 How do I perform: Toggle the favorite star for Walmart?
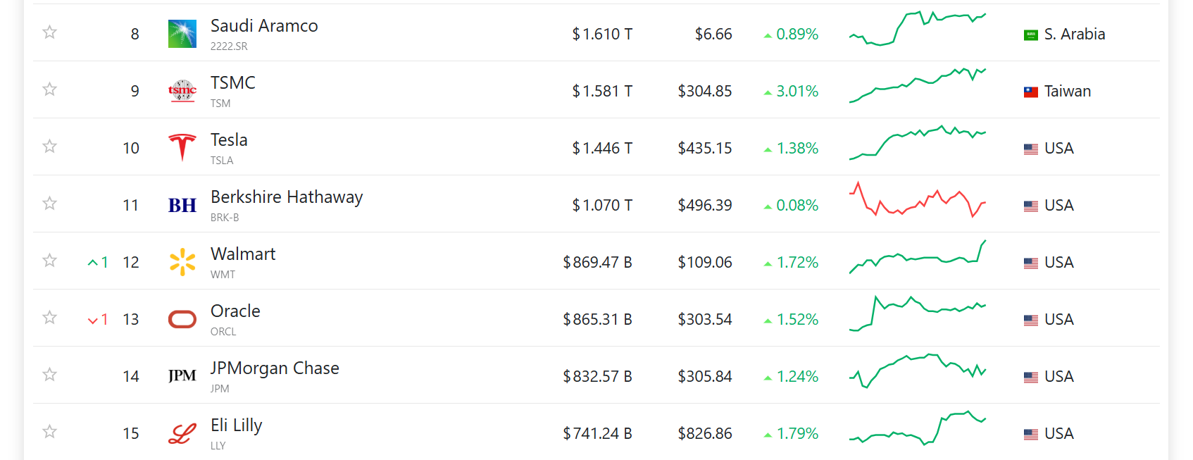coord(49,260)
